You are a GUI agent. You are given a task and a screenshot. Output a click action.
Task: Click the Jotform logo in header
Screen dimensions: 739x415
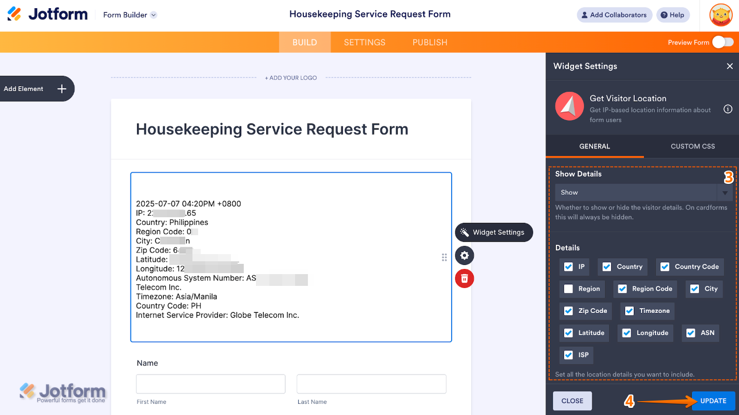(x=48, y=14)
